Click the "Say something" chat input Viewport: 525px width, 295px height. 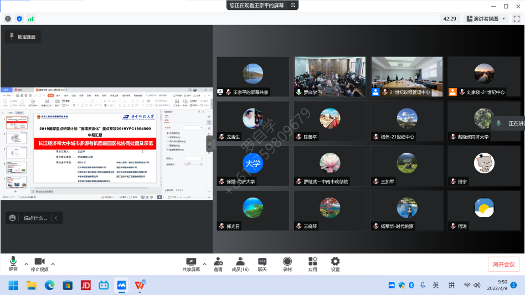(x=35, y=218)
